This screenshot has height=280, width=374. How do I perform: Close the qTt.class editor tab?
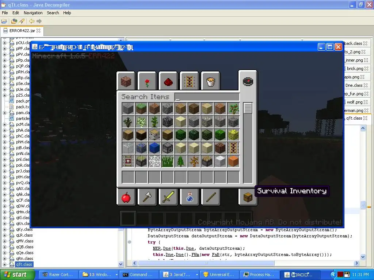(365, 118)
